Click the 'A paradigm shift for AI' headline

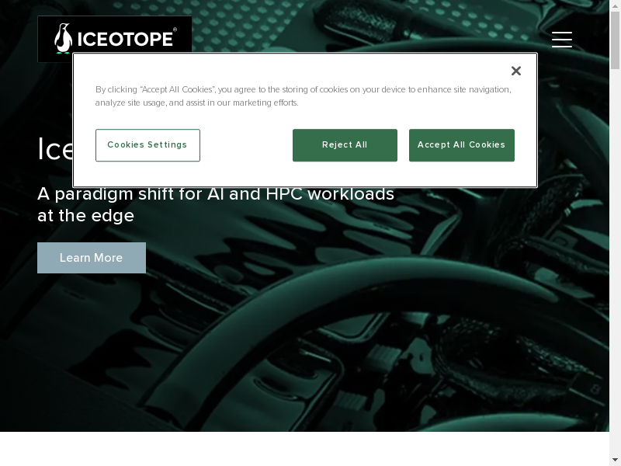click(216, 194)
